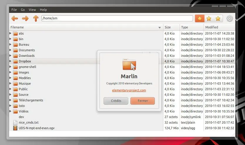The image size is (245, 145).
Task: Expand the gnome-shell folder tree arrow
Action: [x=10, y=67]
